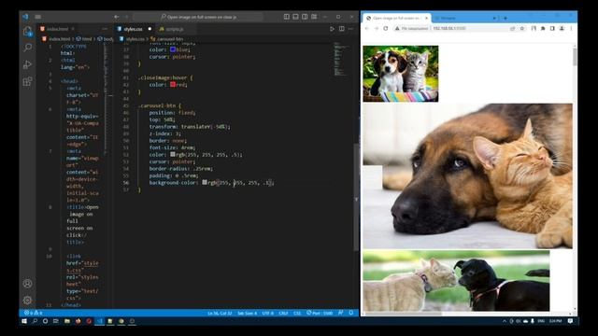Toggle the browser side panel icon
The height and width of the screenshot is (336, 598).
tap(552, 29)
